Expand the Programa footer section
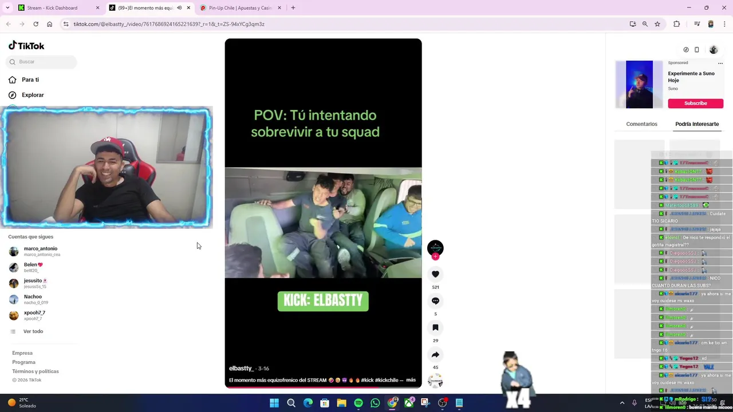733x412 pixels. coord(23,362)
